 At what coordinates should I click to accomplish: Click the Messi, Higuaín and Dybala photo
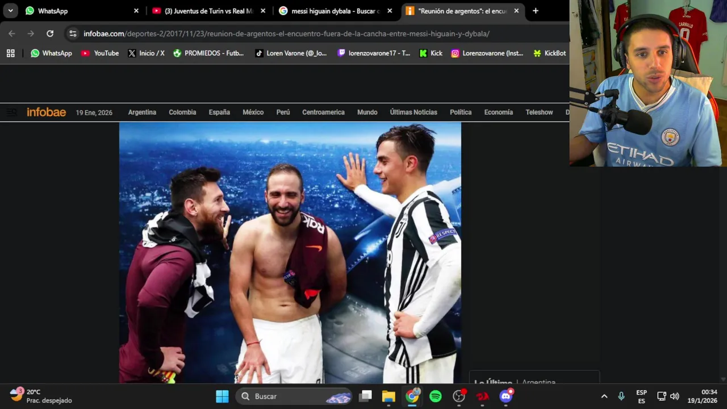click(290, 253)
